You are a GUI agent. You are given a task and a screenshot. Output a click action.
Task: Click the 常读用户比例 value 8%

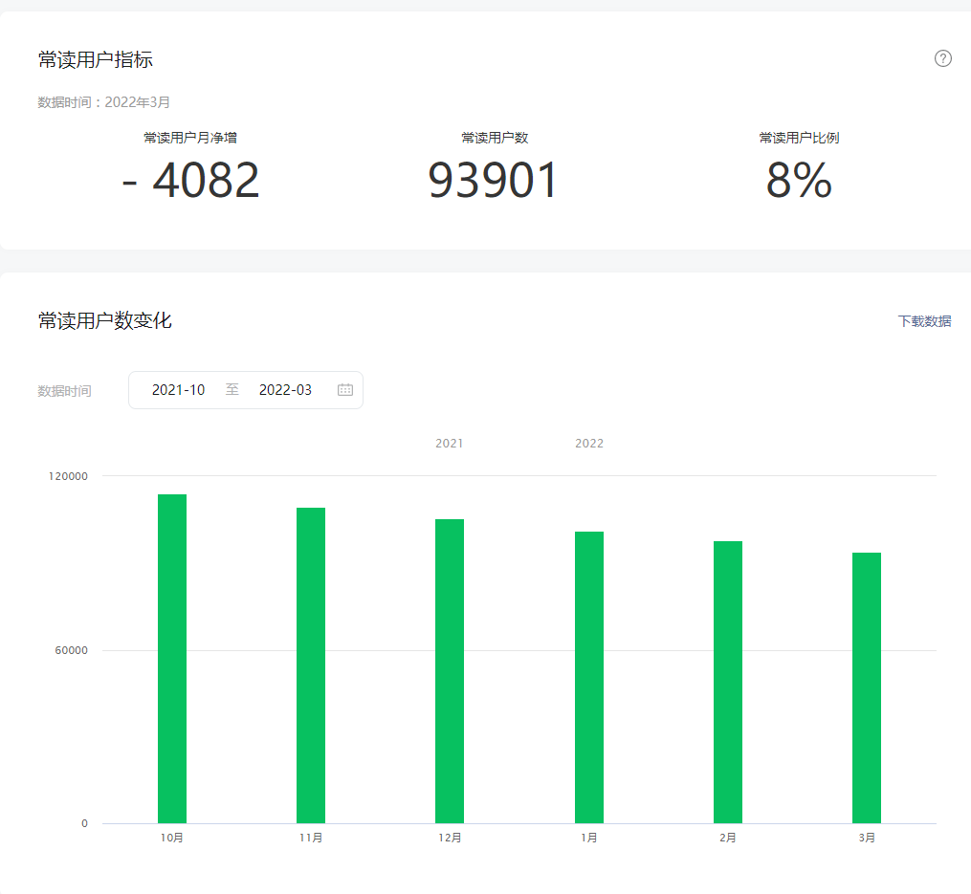pos(799,181)
